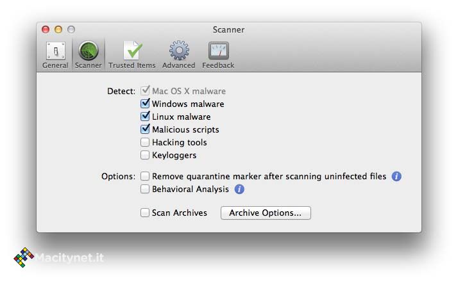Turn off Malicious scripts detection

click(146, 129)
